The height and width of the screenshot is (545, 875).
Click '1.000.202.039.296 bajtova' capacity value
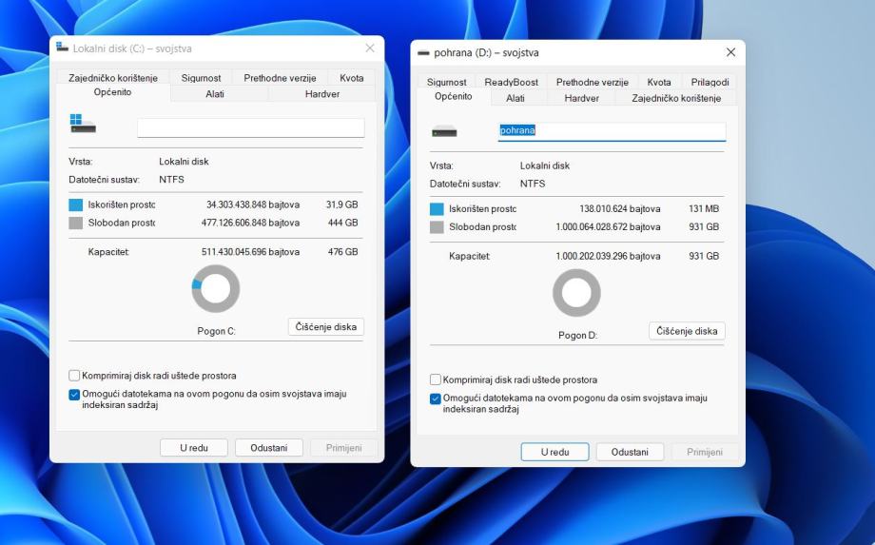[x=609, y=256]
